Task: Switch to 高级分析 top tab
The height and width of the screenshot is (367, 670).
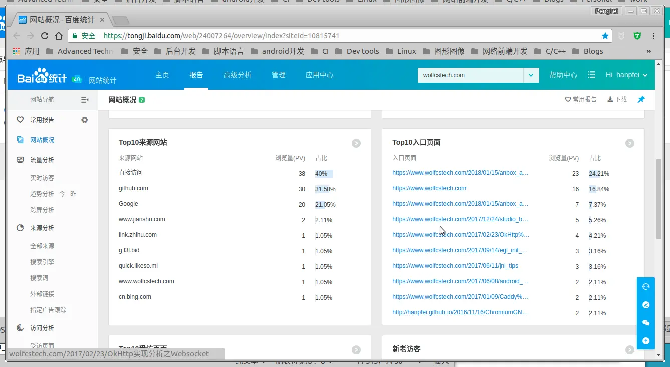Action: click(x=238, y=75)
